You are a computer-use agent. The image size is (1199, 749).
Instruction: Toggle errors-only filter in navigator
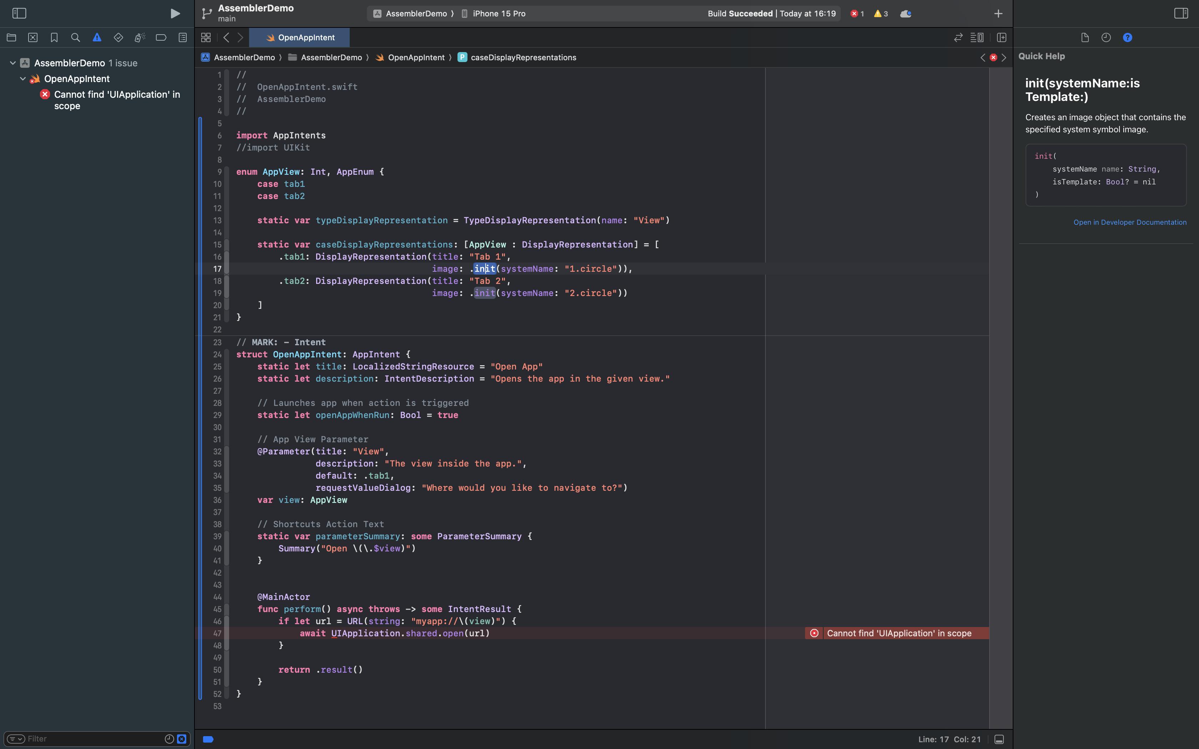(182, 739)
